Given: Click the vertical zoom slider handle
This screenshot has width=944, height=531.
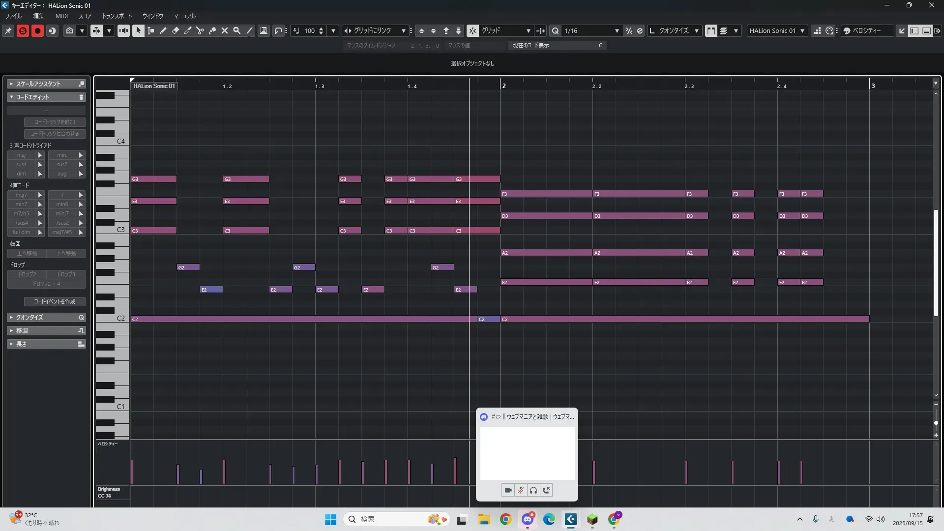Looking at the screenshot, I should pos(936,423).
